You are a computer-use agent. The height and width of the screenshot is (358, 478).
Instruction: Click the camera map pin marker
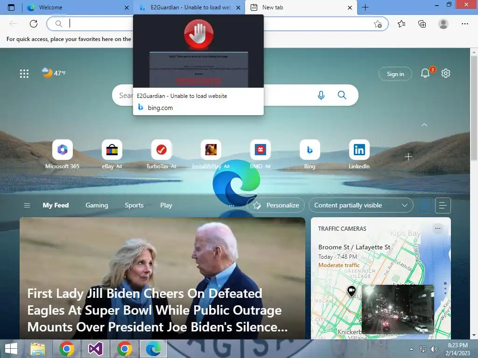point(351,291)
